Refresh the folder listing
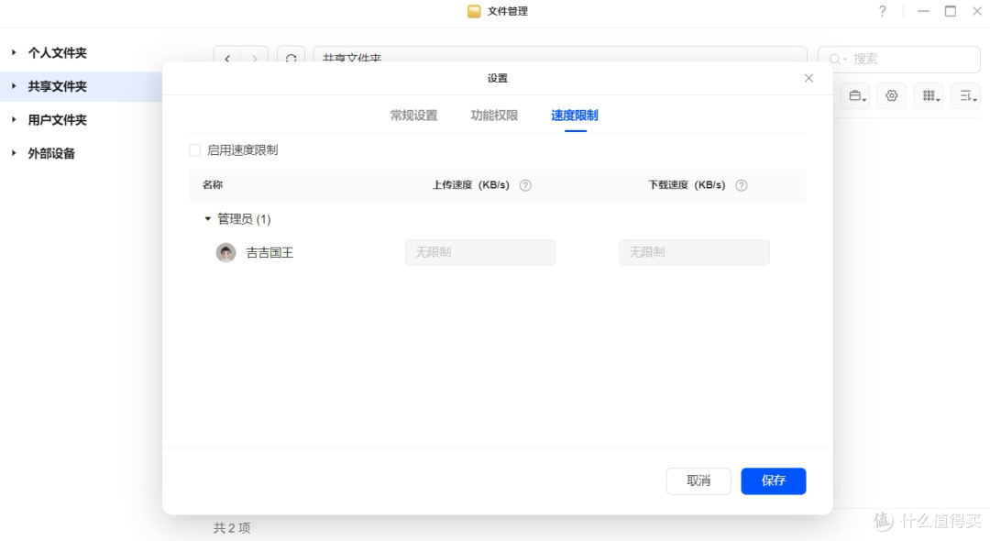990x541 pixels. tap(291, 58)
